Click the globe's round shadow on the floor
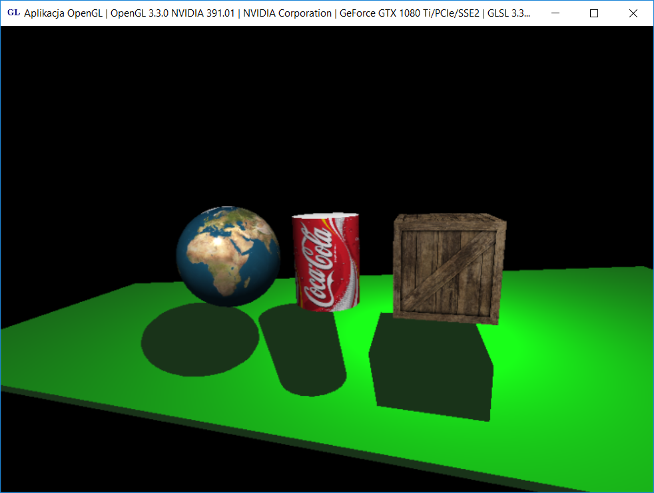This screenshot has height=493, width=654. click(199, 341)
